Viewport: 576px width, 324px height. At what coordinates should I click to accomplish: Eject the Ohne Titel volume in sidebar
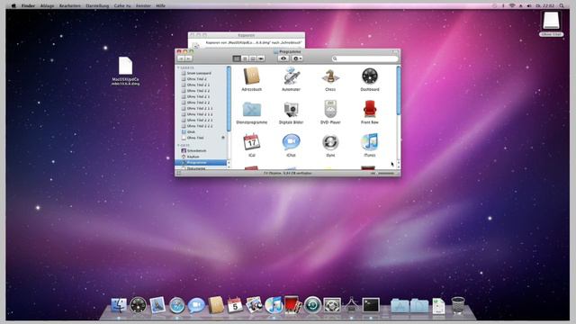pyautogui.click(x=223, y=138)
